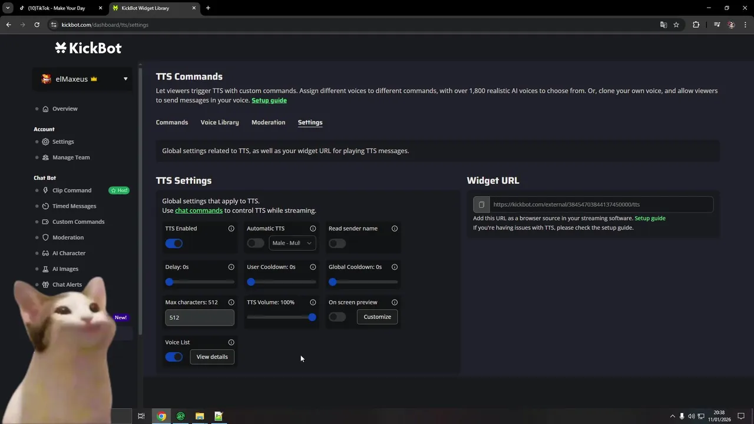
Task: Toggle the Automatic TTS switch
Action: point(256,243)
